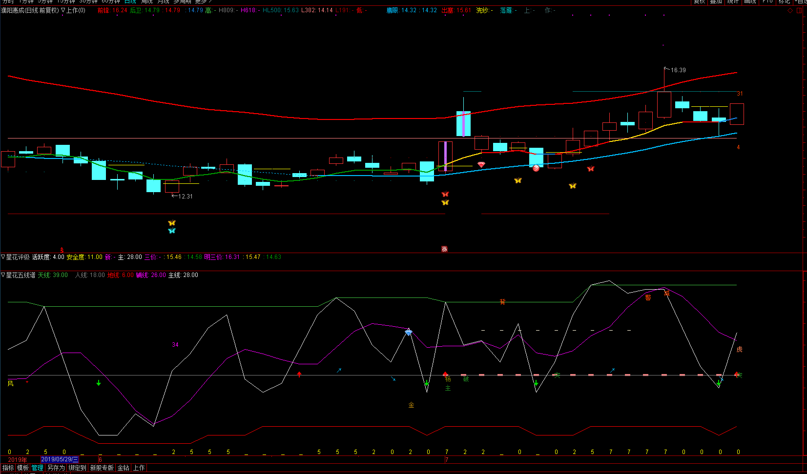Open the 更多 periods dropdown
807x474 pixels.
(x=203, y=2)
